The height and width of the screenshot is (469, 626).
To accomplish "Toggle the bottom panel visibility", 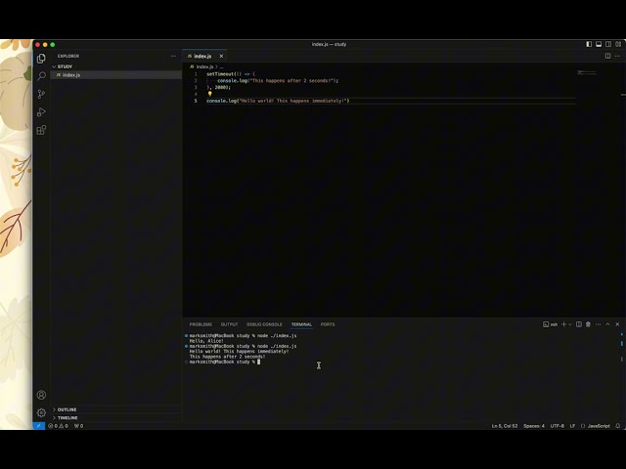I will [x=599, y=44].
